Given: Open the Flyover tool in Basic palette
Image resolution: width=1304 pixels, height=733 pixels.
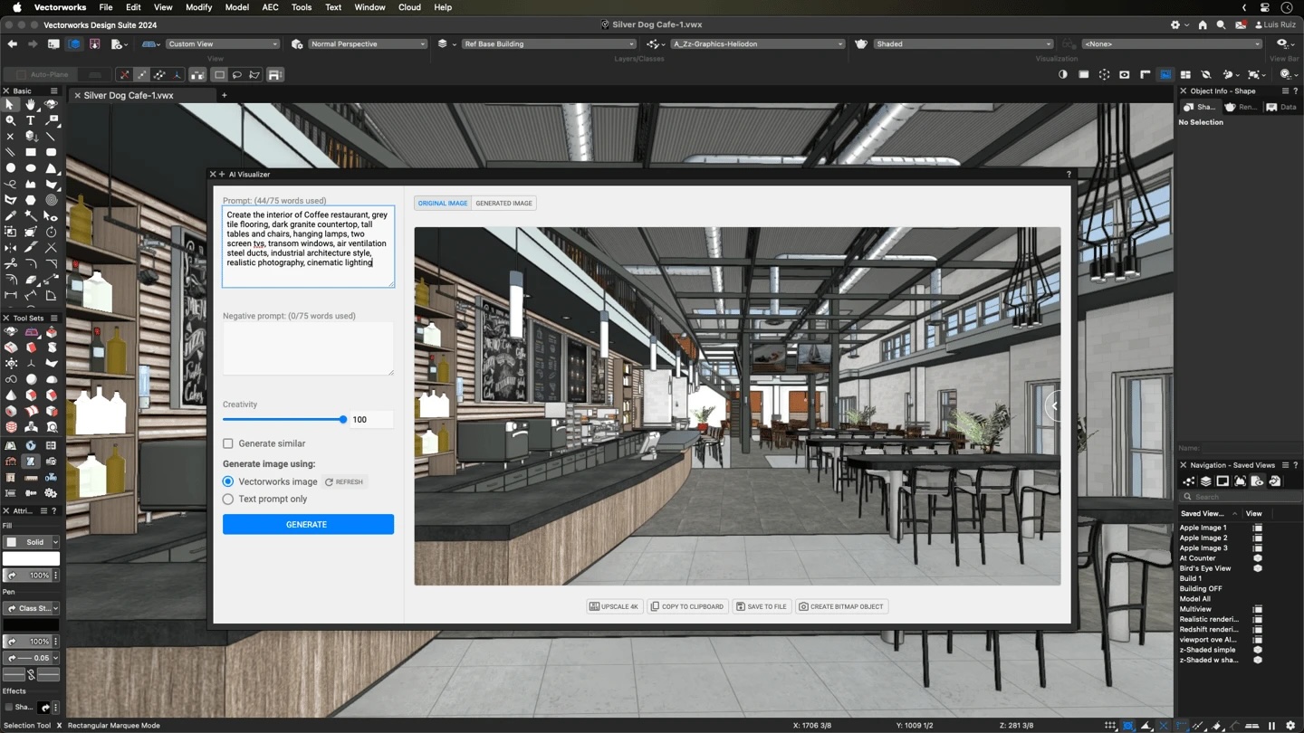Looking at the screenshot, I should 51,103.
